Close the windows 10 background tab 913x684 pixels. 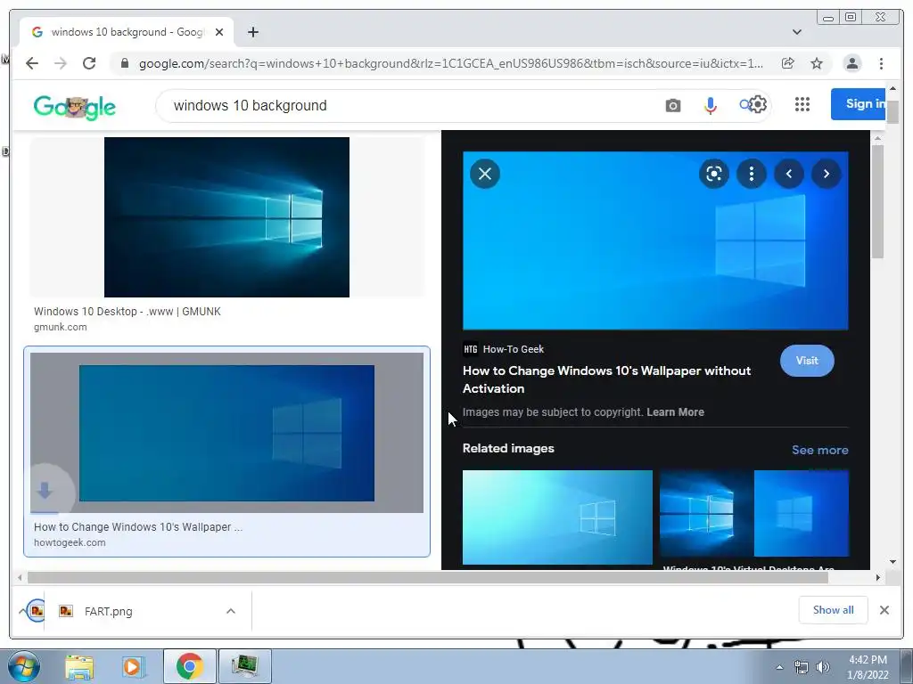(x=219, y=32)
